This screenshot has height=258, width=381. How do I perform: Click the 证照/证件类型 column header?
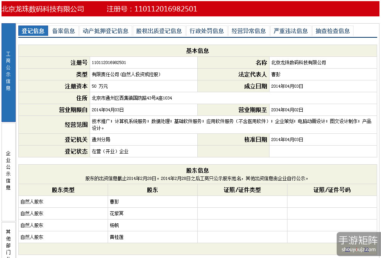pyautogui.click(x=242, y=190)
